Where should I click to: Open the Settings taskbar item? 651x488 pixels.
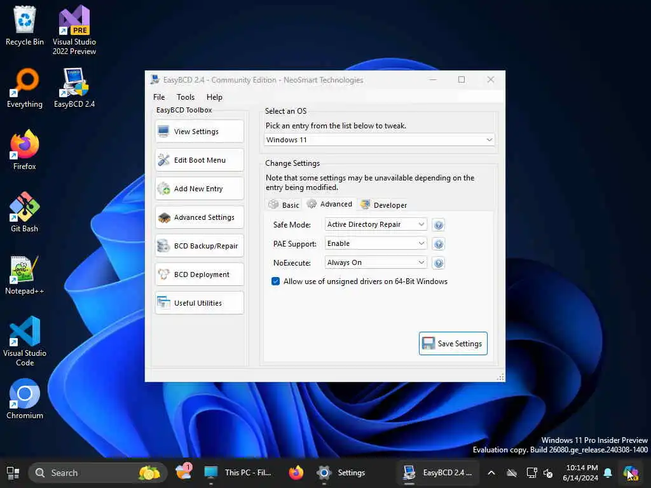tap(341, 473)
